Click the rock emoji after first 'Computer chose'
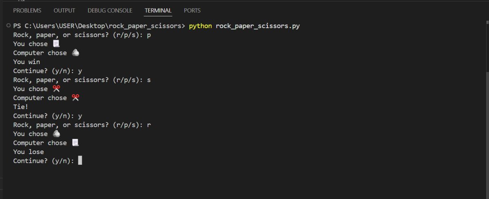 point(75,52)
